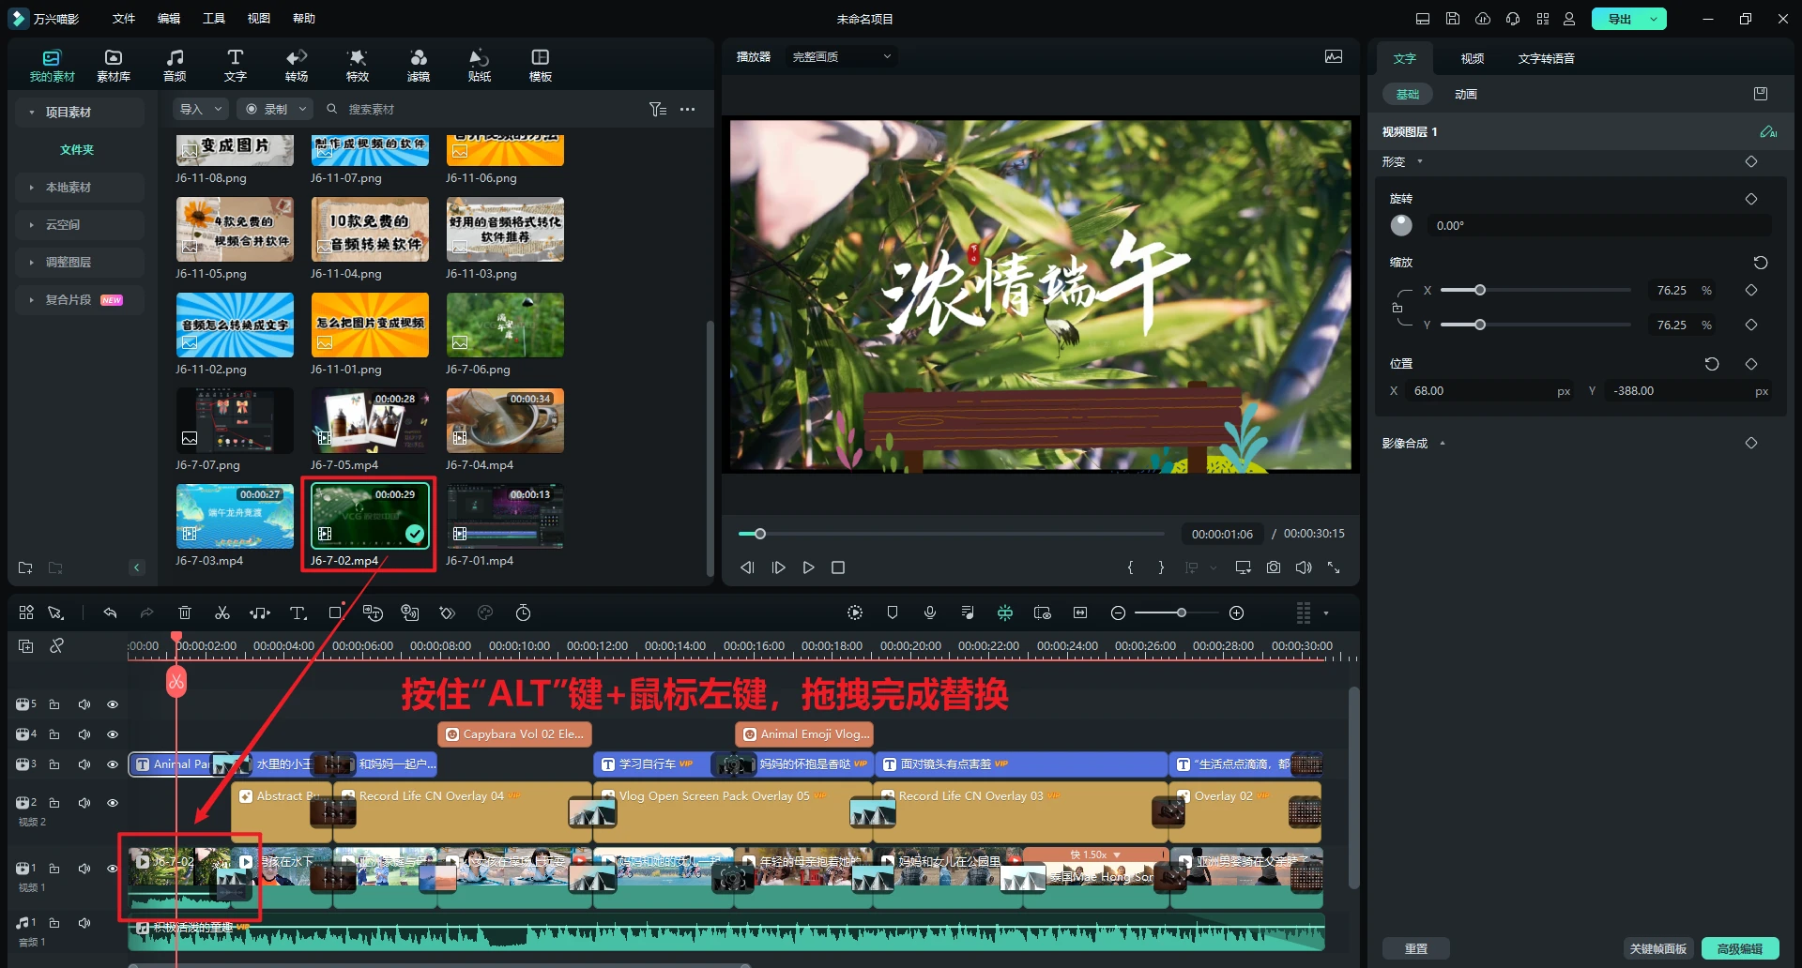Click the 高级编辑 button
This screenshot has height=968, width=1802.
click(1739, 948)
